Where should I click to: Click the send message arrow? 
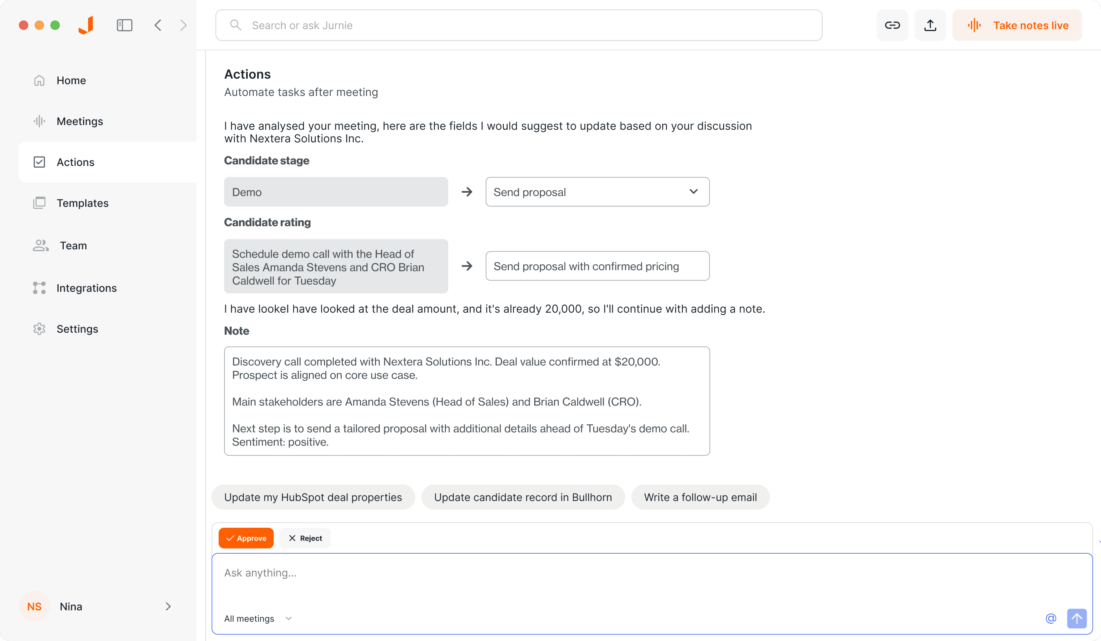coord(1077,618)
